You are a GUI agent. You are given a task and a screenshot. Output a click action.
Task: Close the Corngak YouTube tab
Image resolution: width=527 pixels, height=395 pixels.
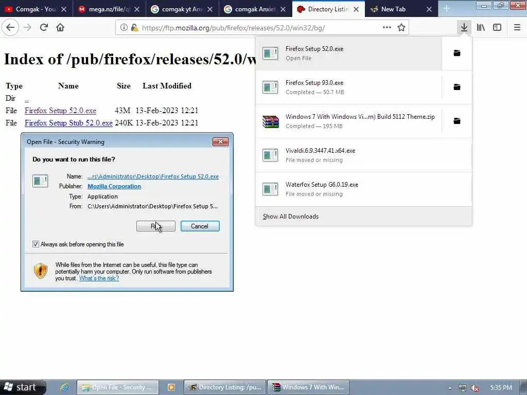click(x=64, y=9)
